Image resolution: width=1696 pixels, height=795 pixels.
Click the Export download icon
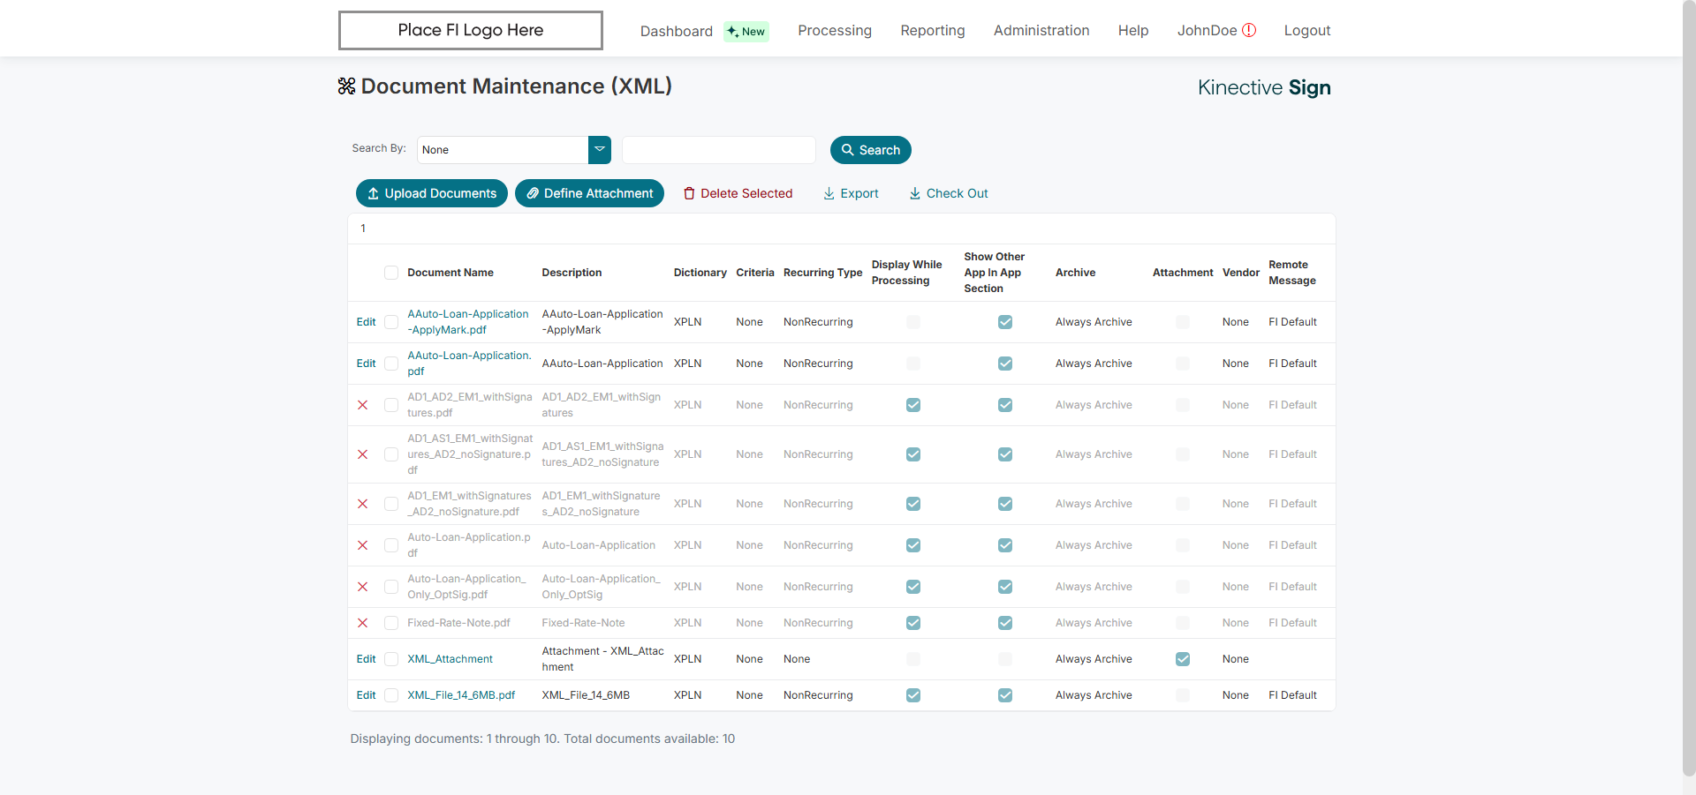829,193
